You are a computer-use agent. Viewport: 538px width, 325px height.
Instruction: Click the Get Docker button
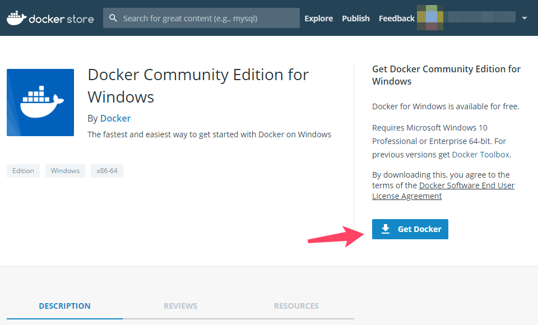point(410,229)
